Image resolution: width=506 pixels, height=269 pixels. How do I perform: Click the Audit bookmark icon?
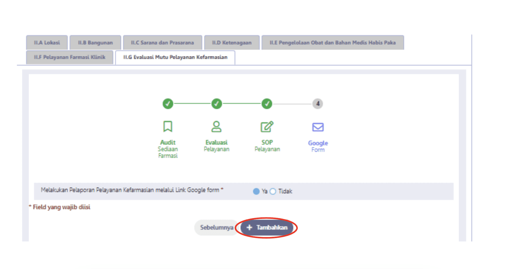point(168,127)
